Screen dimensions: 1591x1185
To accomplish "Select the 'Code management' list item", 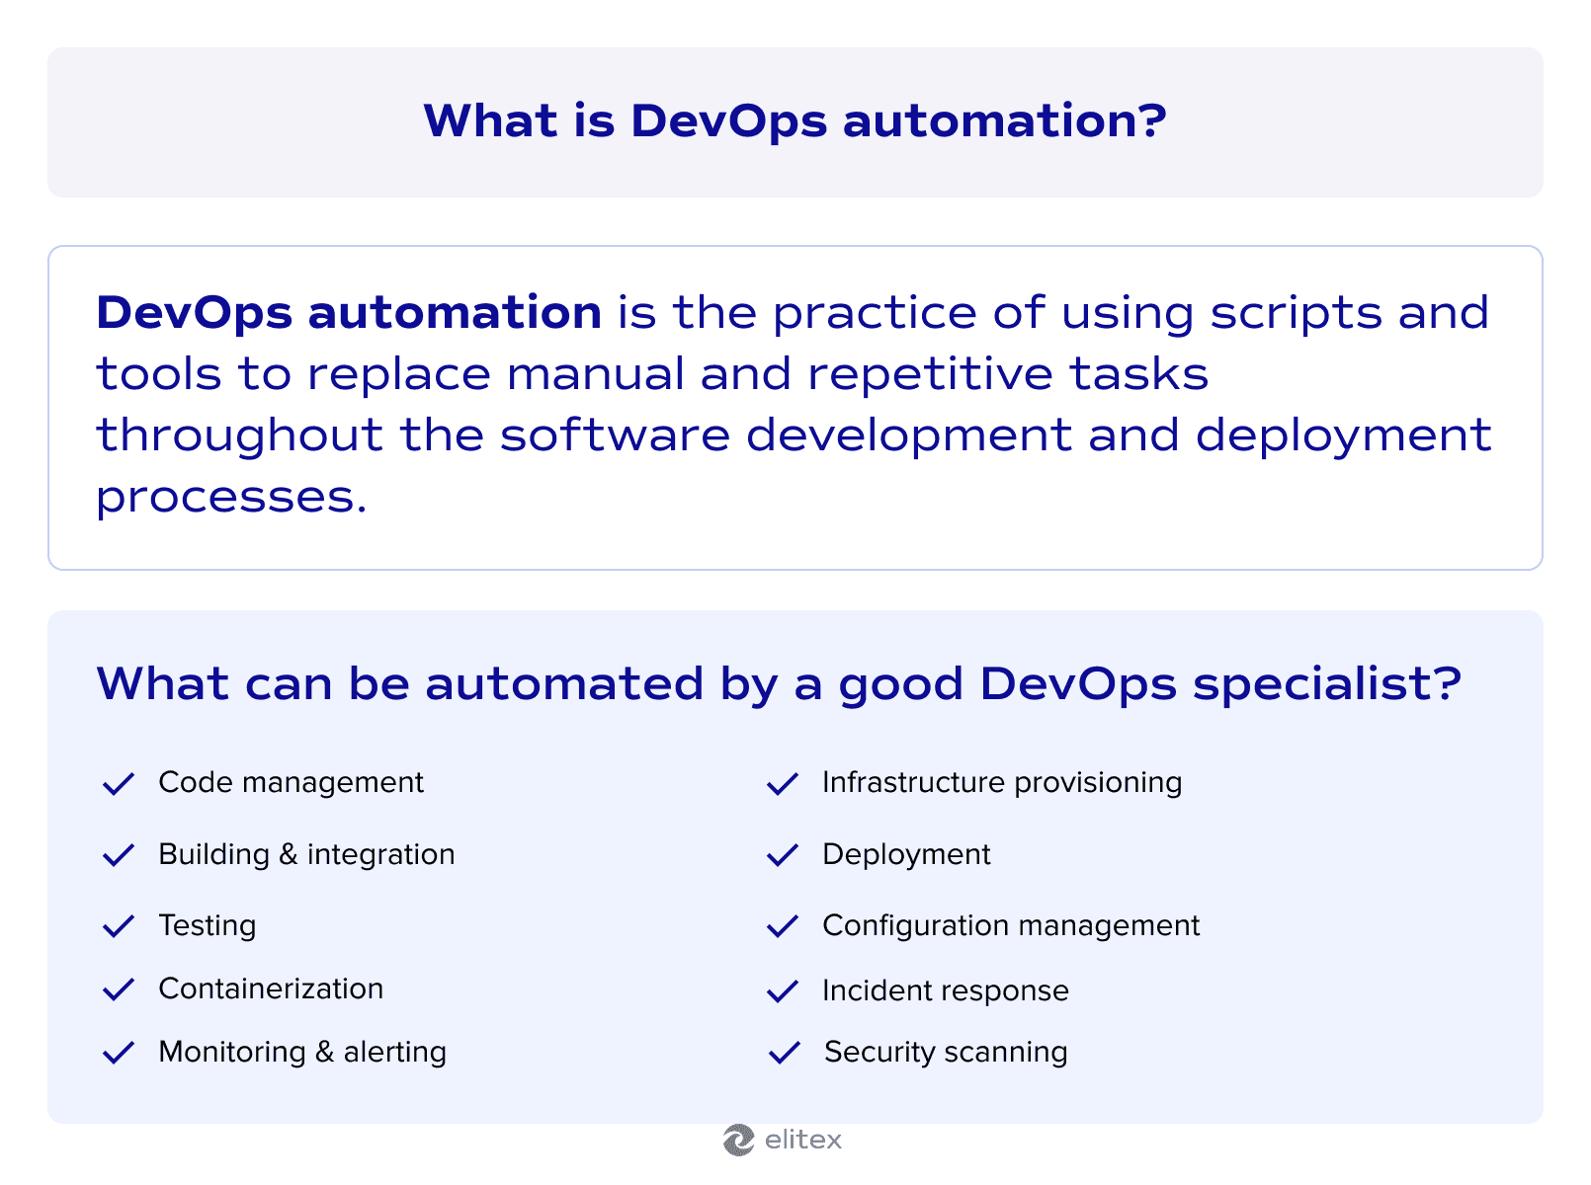I will click(x=291, y=782).
